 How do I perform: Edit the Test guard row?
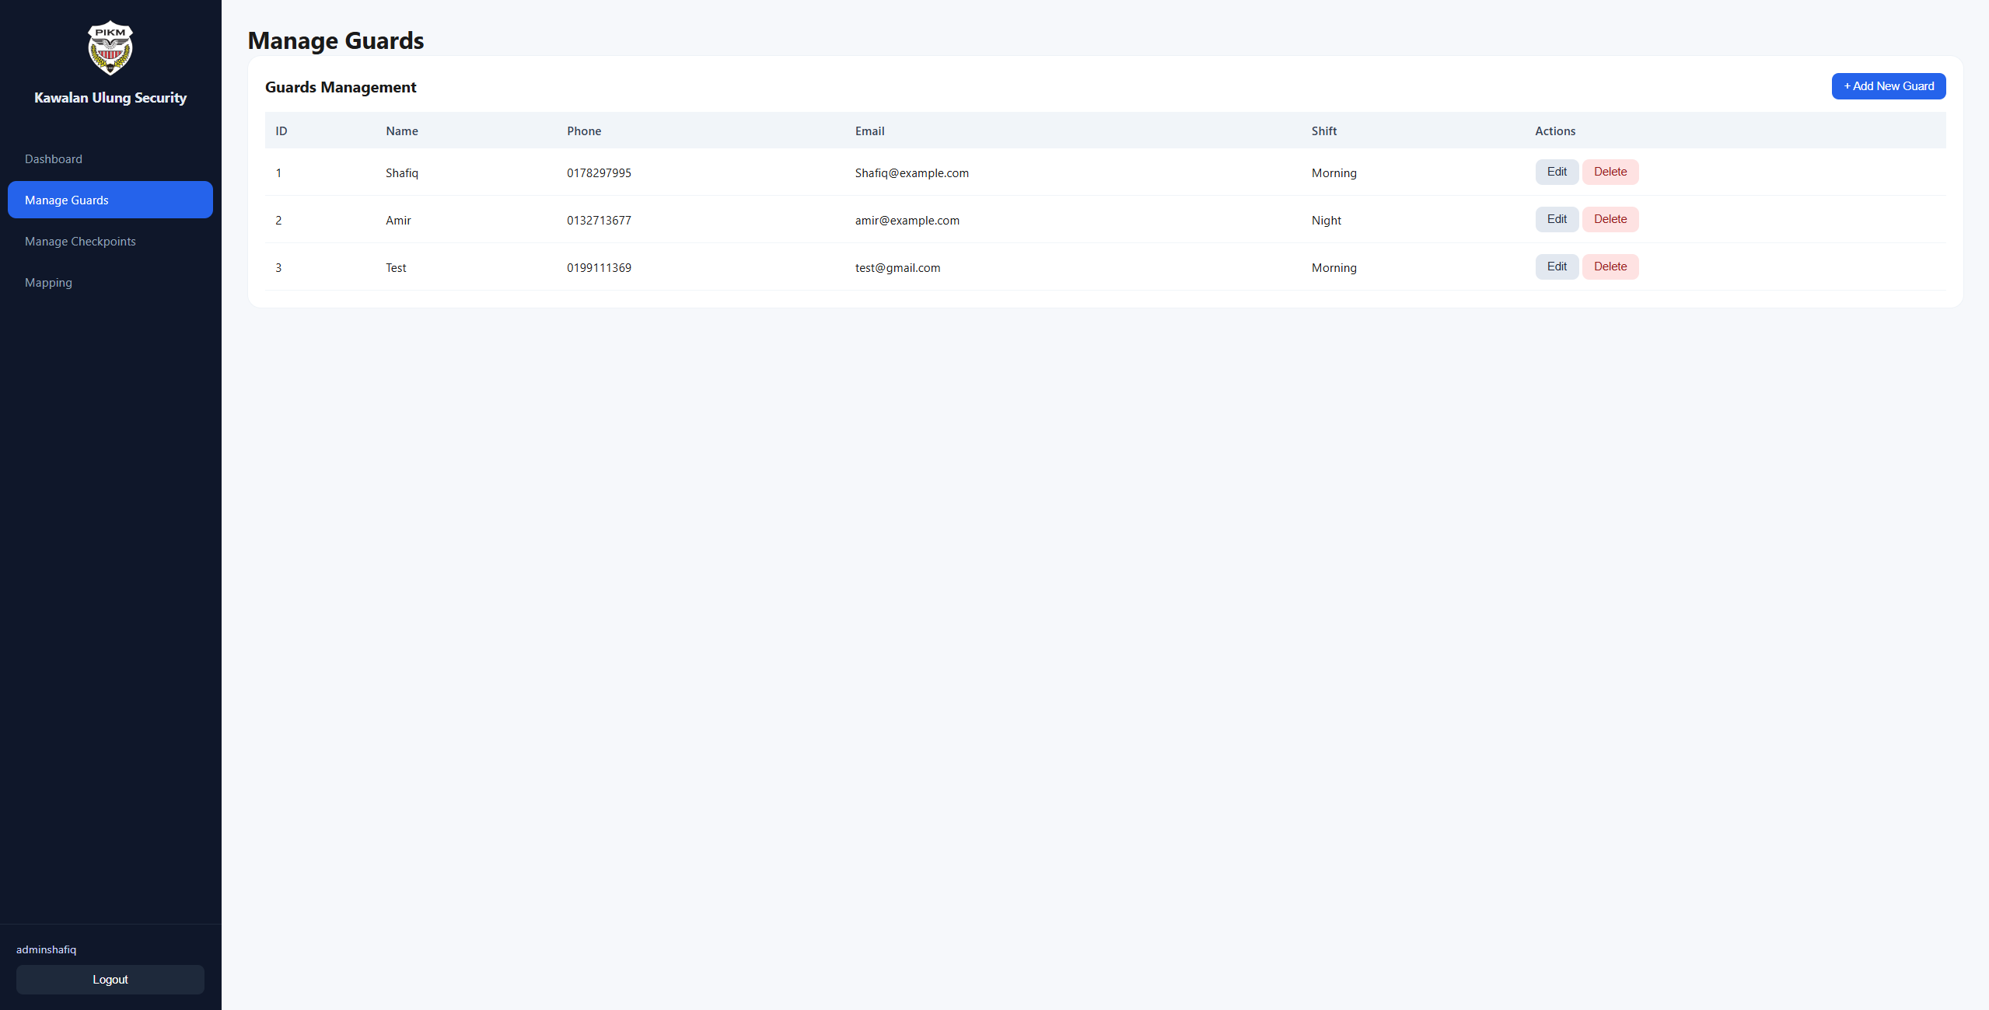pos(1556,266)
